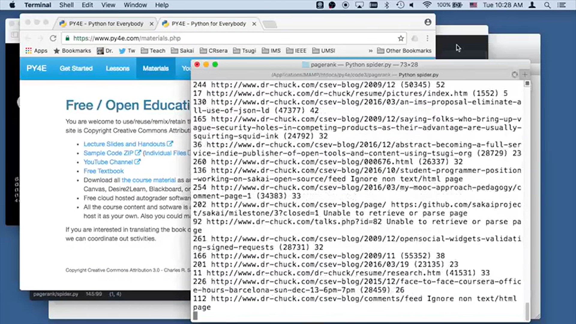Expand the Sakai bookmarks folder

point(182,51)
